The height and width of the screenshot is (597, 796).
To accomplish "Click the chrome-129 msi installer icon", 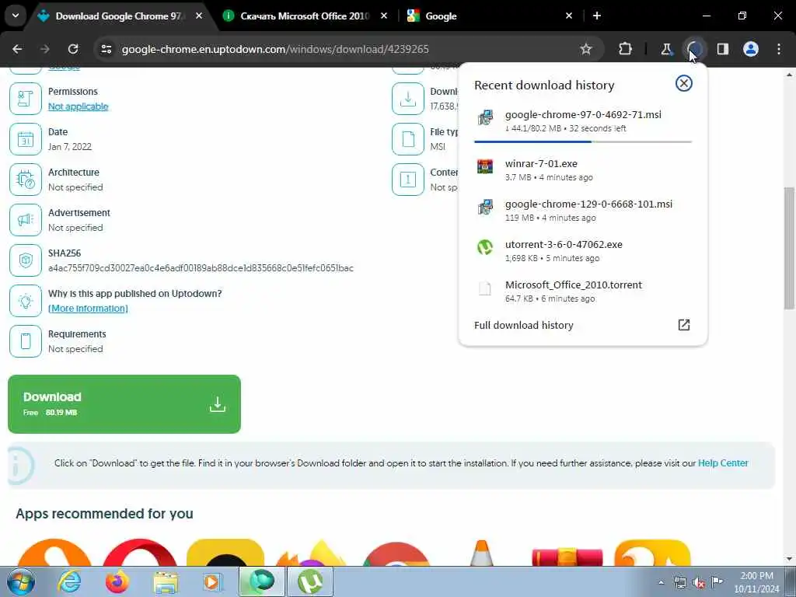I will 485,207.
